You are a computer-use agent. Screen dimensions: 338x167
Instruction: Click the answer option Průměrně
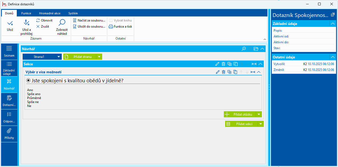tap(34, 98)
